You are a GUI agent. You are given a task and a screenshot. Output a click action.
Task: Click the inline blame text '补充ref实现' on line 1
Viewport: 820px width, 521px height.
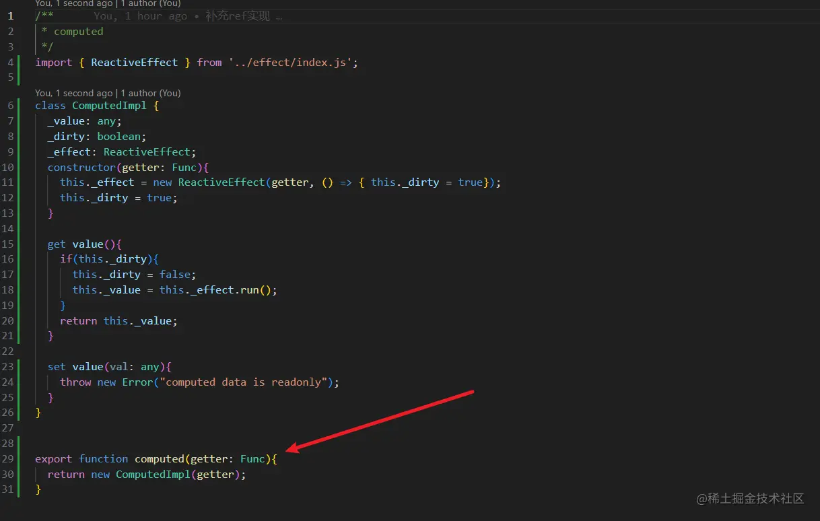pos(238,15)
